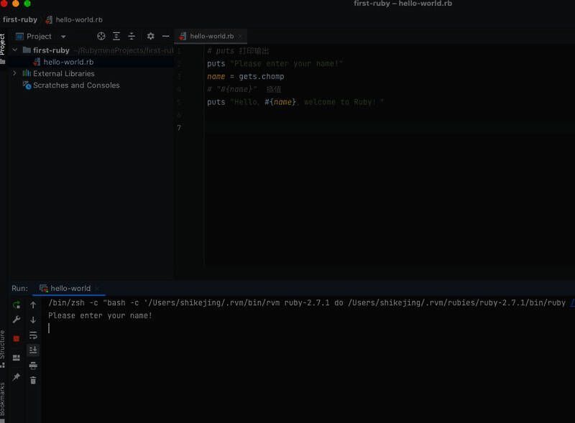Toggle soft-wrap in the console
The image size is (575, 423).
point(33,335)
